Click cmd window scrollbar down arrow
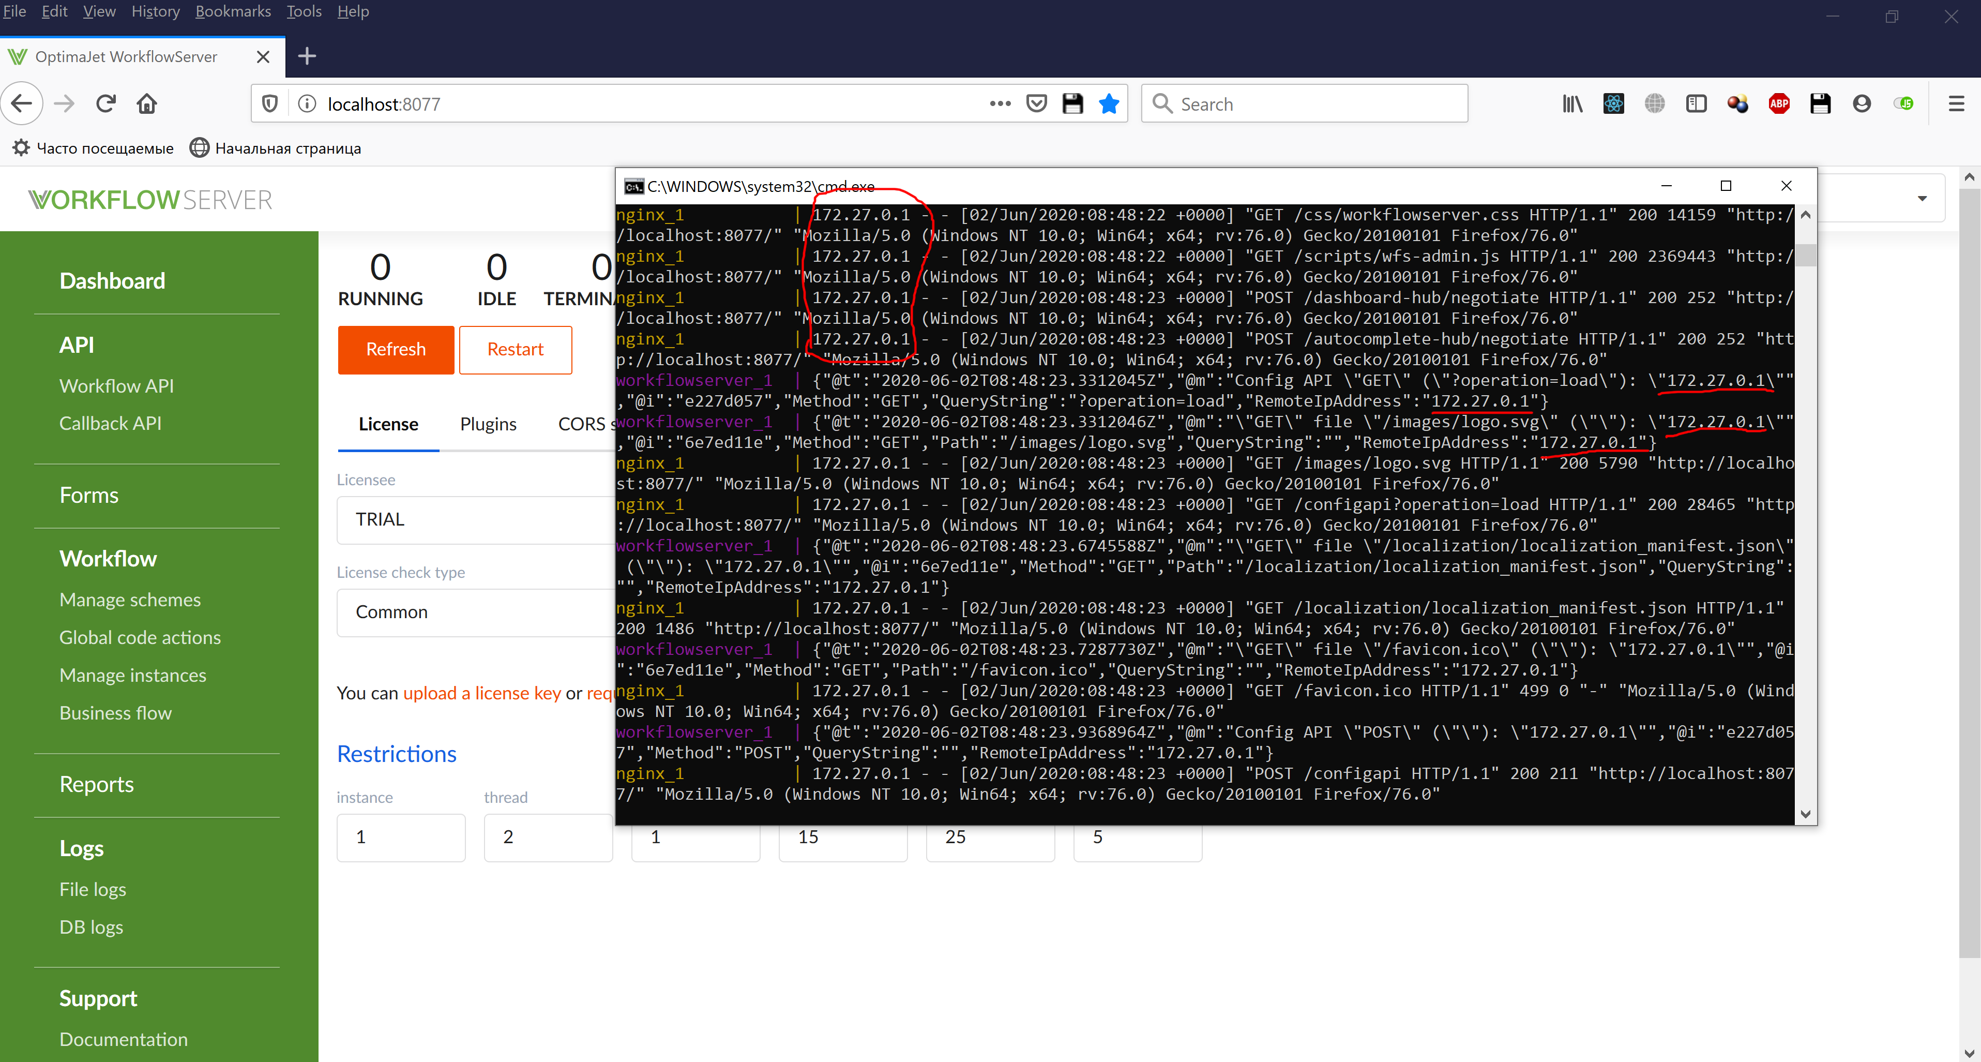 [1806, 813]
